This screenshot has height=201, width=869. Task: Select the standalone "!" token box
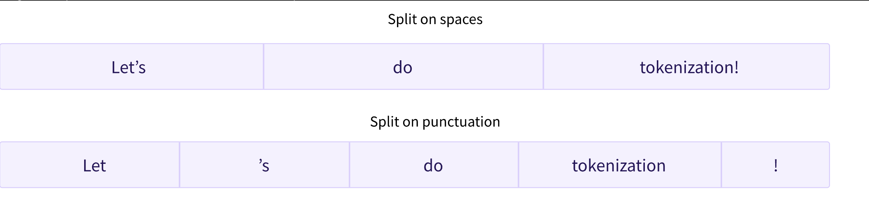[776, 165]
